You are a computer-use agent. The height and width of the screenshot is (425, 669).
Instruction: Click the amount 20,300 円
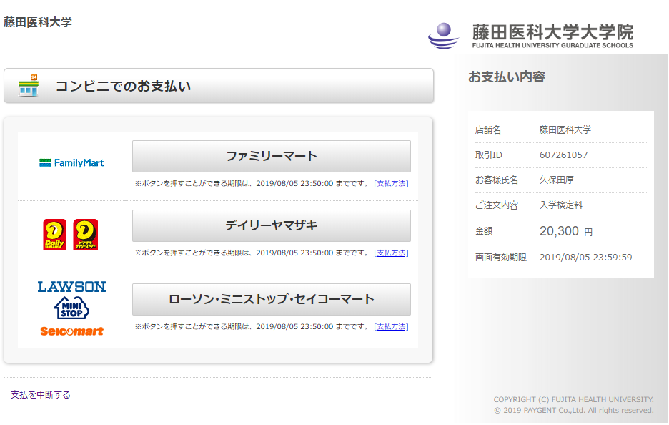(x=566, y=231)
